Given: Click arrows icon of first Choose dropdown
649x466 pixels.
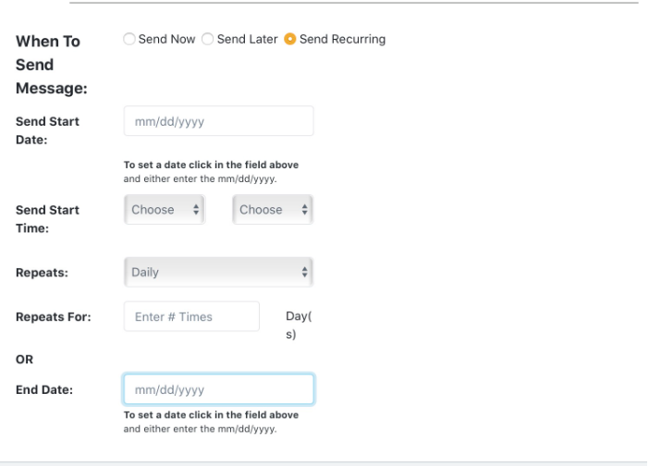Looking at the screenshot, I should [196, 209].
